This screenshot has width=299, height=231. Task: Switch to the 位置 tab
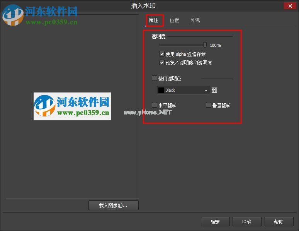click(174, 20)
